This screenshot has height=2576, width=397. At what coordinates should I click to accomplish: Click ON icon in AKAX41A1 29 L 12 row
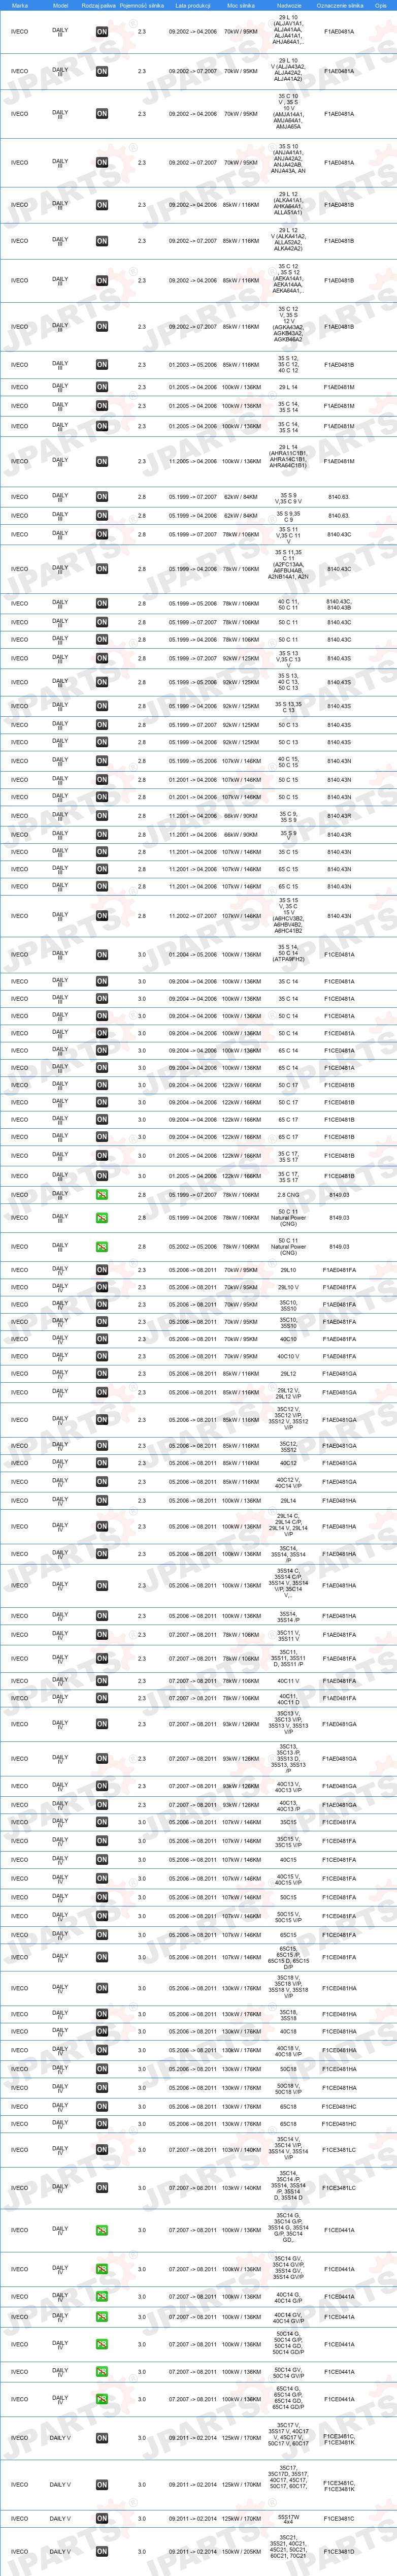(x=102, y=205)
